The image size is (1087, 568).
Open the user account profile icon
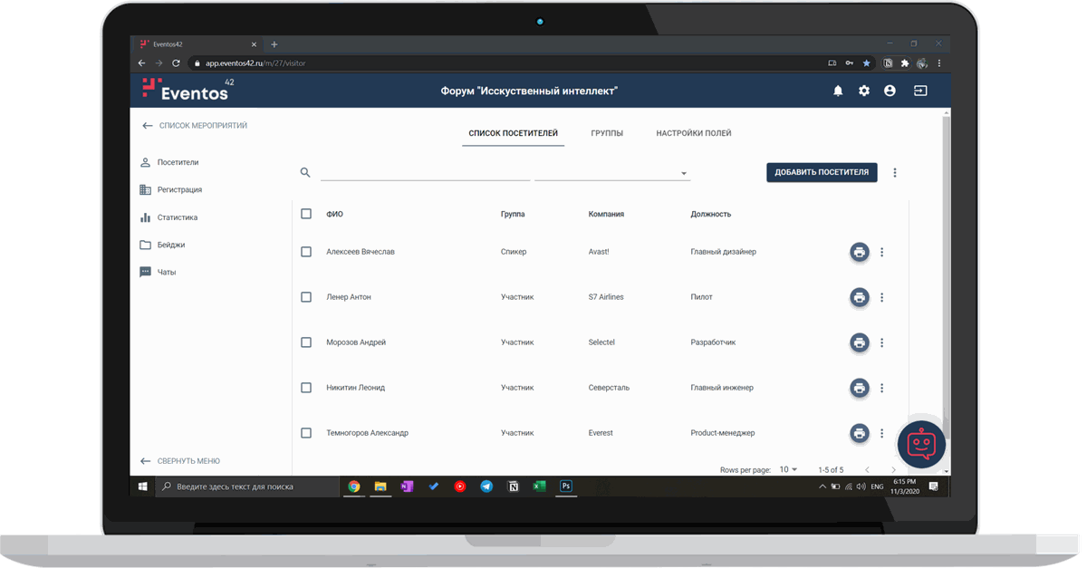pos(890,91)
